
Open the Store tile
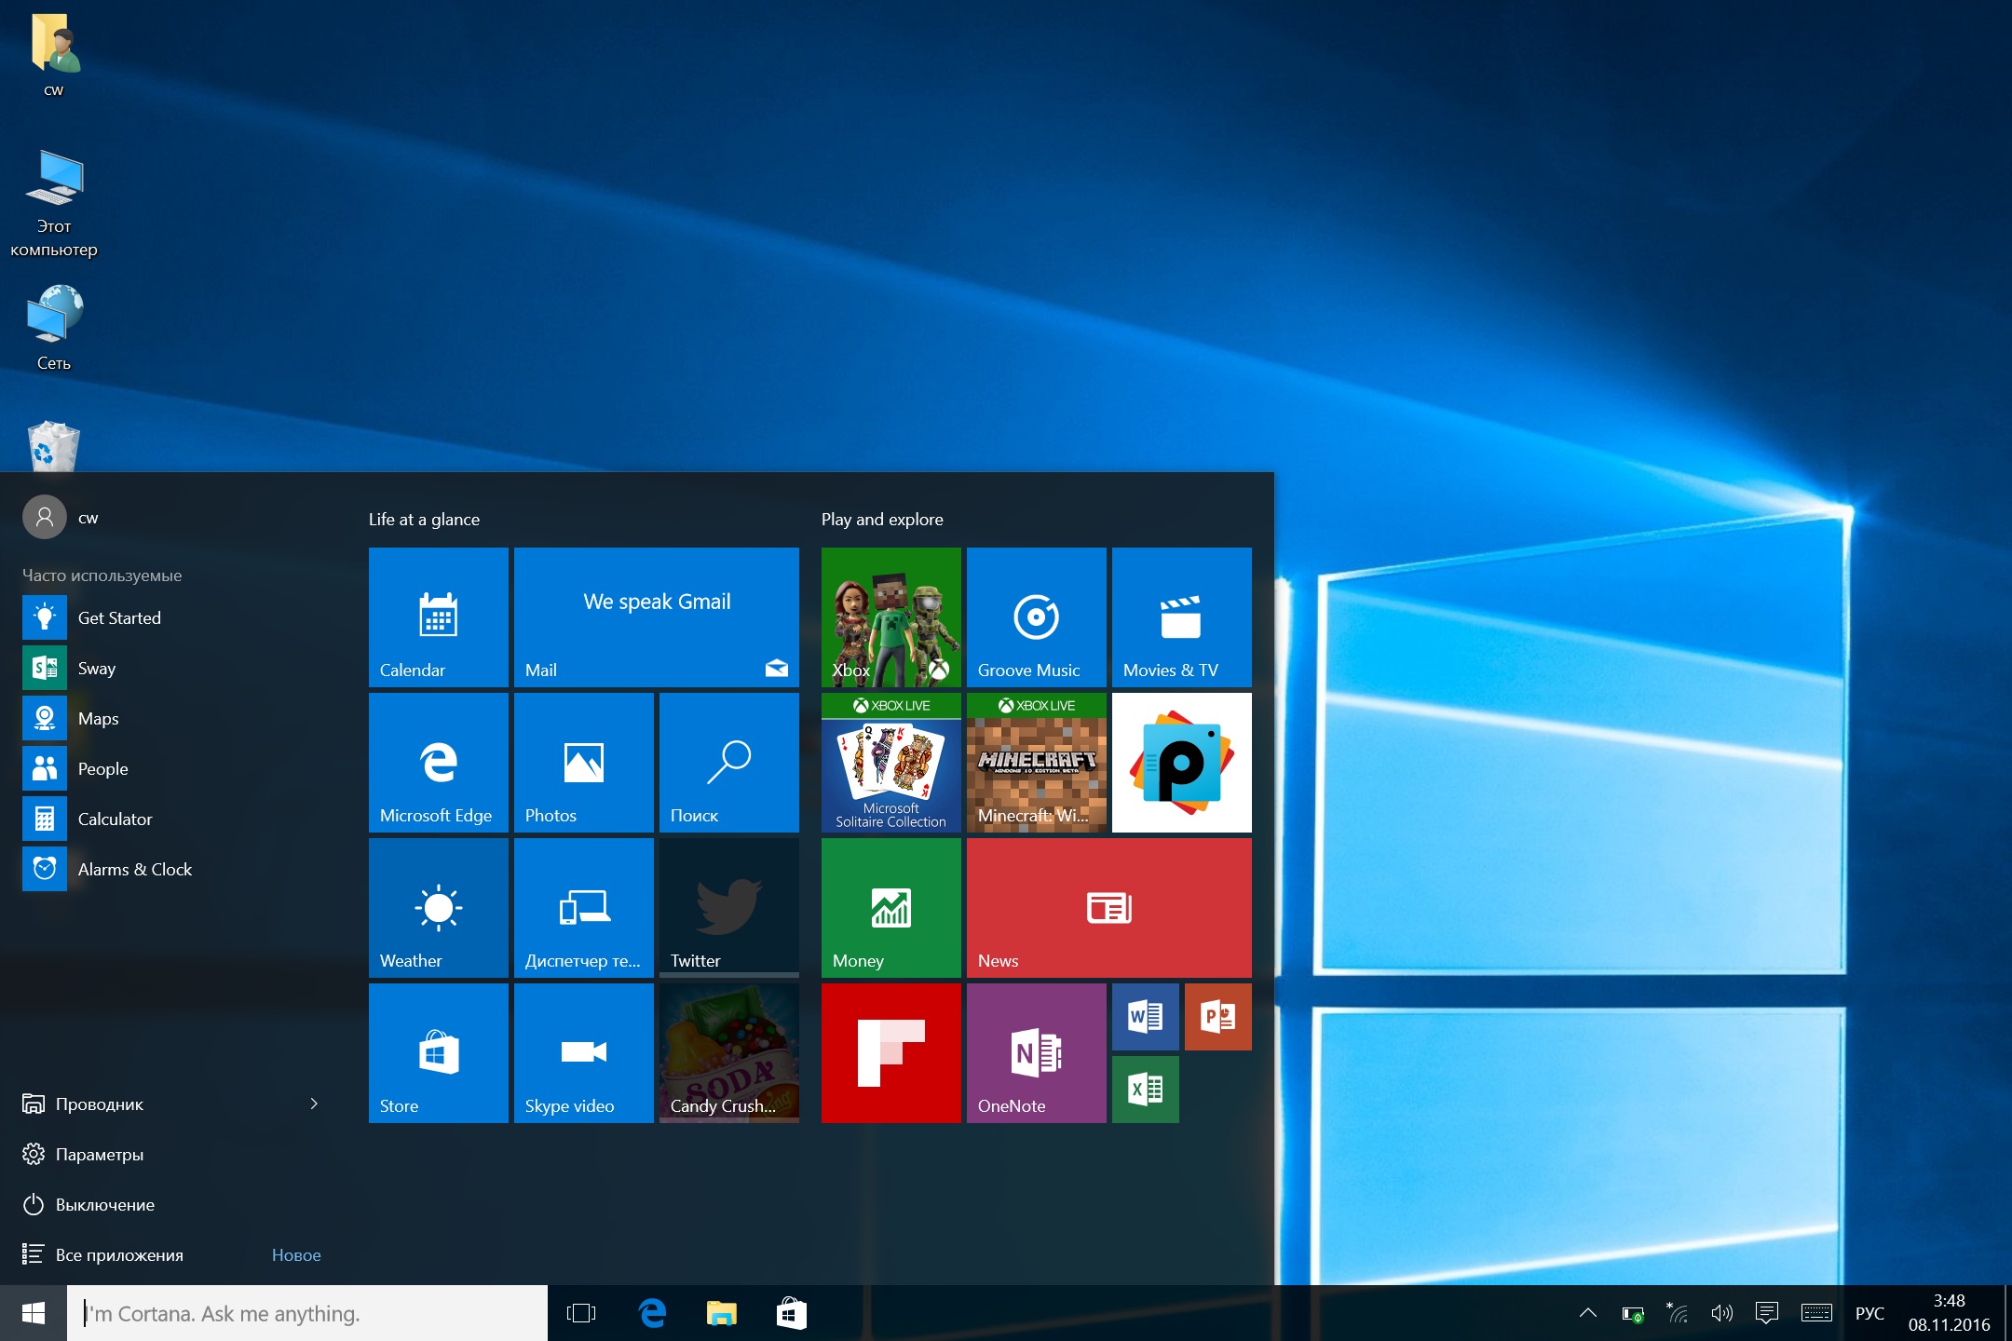click(x=438, y=1052)
